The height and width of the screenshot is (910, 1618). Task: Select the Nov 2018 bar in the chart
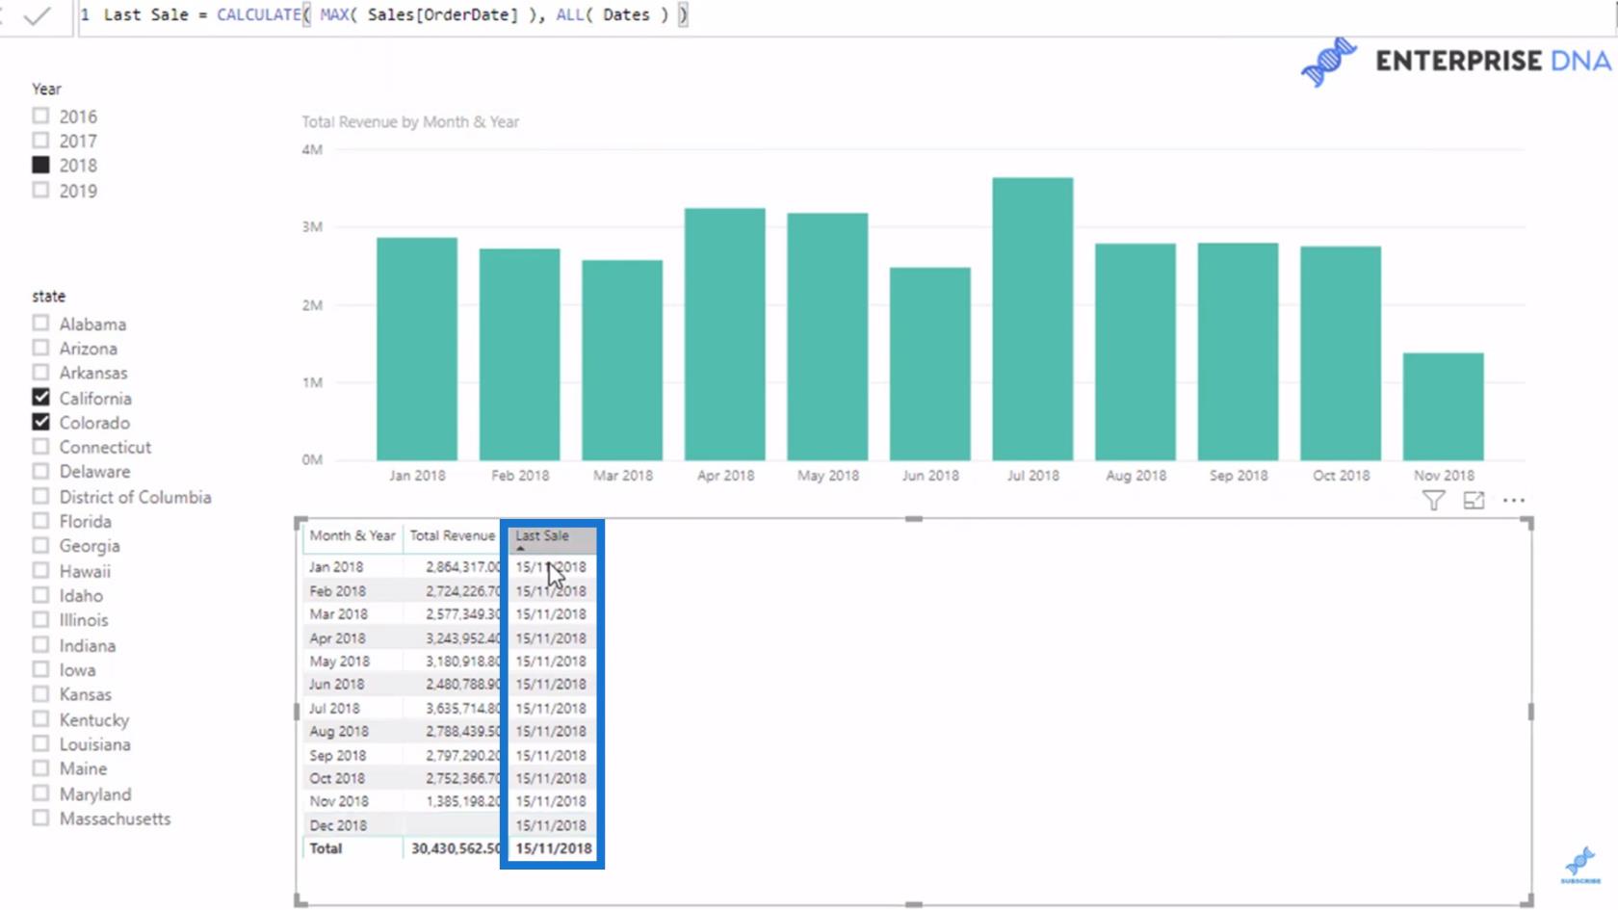(x=1444, y=406)
